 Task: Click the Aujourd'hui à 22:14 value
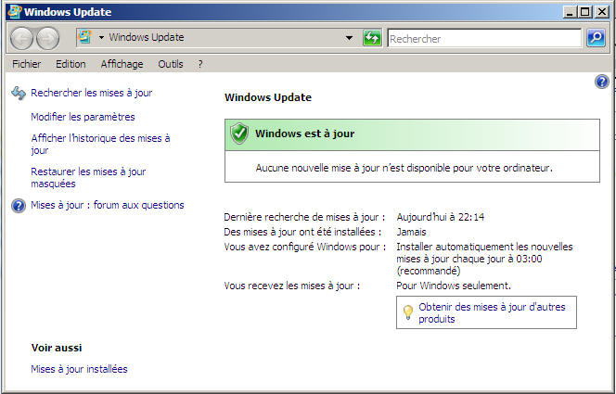441,217
